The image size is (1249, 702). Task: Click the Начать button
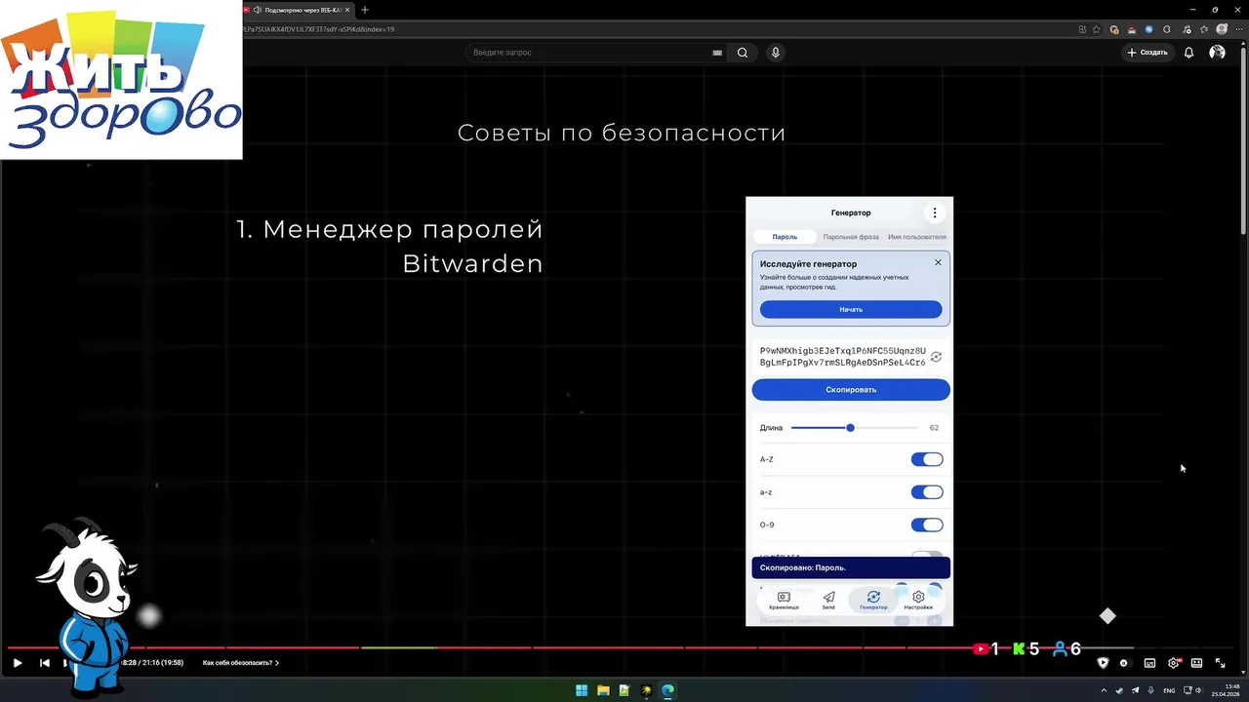(851, 309)
